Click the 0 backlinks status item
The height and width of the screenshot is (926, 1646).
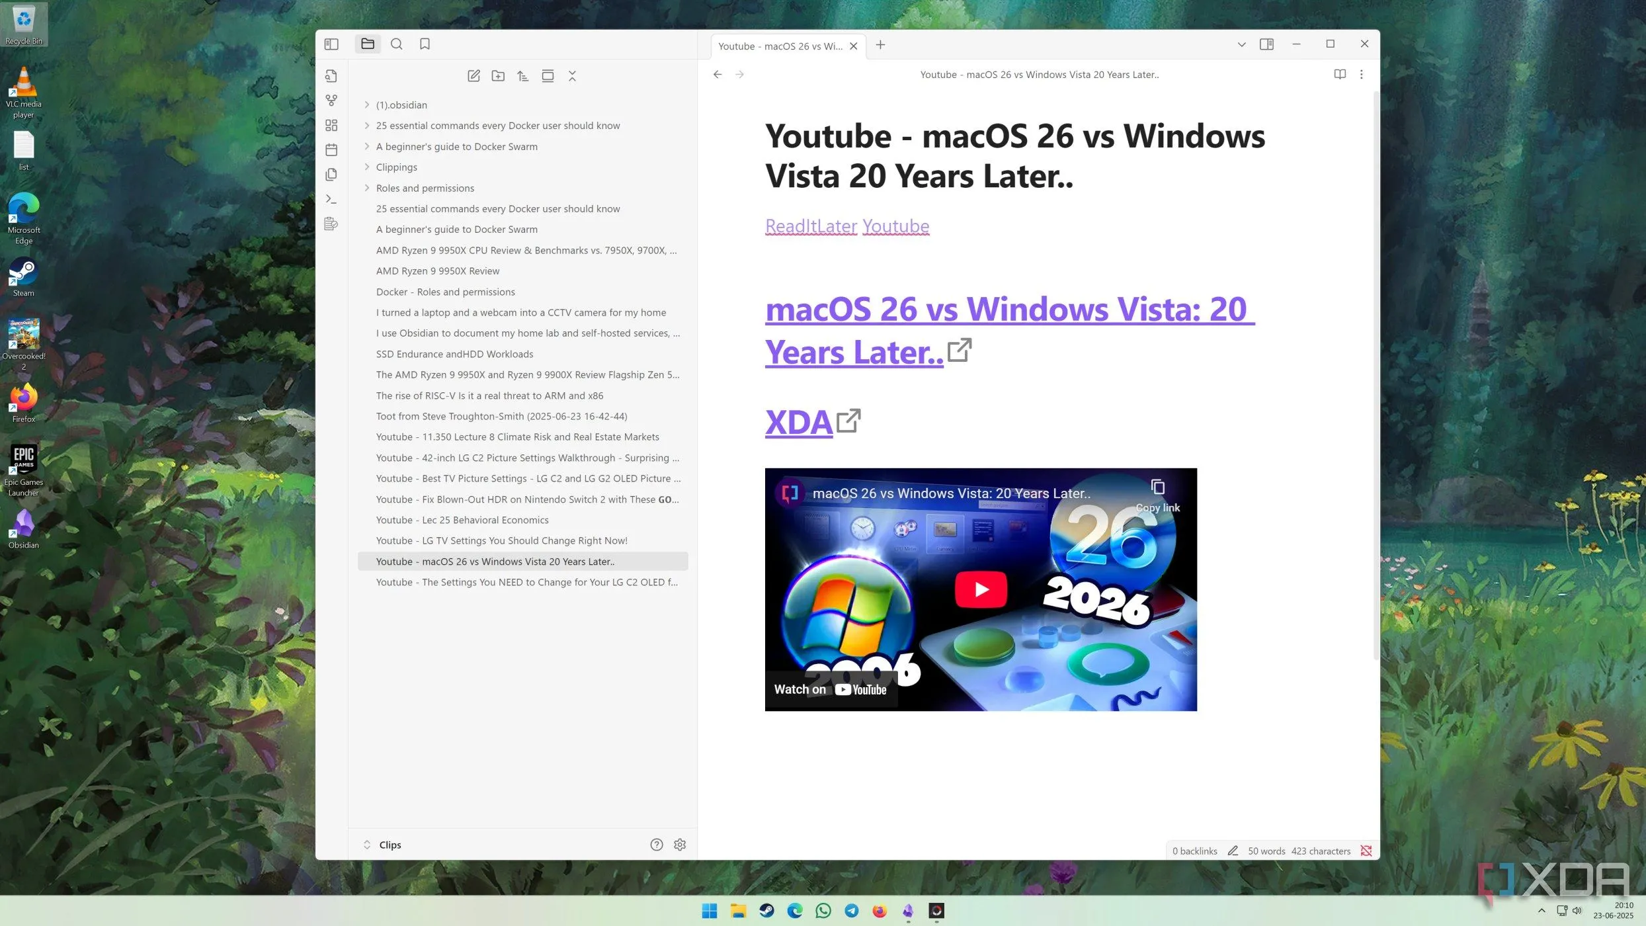1194,851
